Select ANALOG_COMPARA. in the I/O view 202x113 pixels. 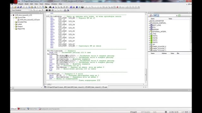(159, 23)
